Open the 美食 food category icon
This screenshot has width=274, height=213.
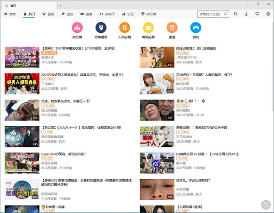pos(172,27)
